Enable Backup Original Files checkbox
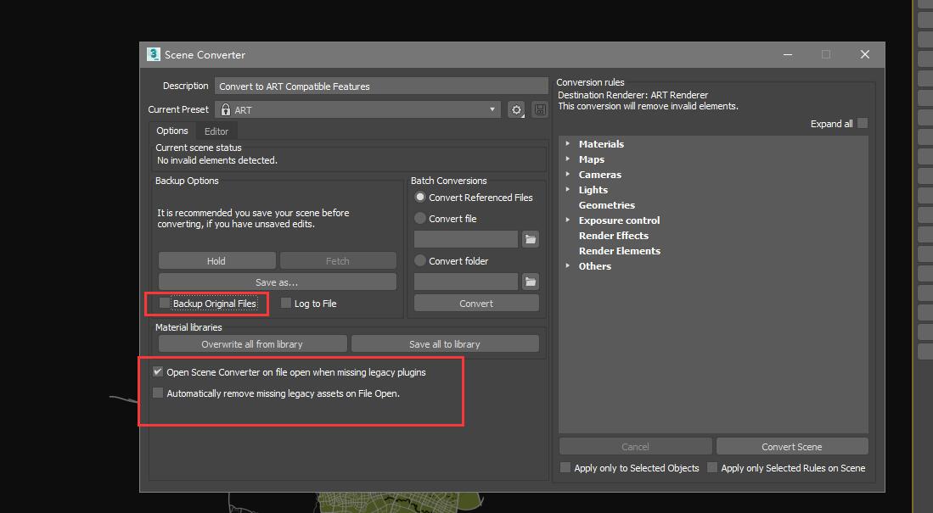Screen dimensions: 933x513 165,304
